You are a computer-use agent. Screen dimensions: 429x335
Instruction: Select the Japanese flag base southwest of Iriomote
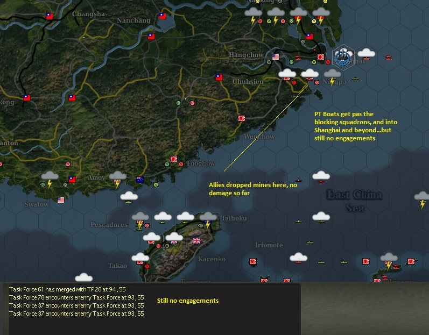coord(253,261)
